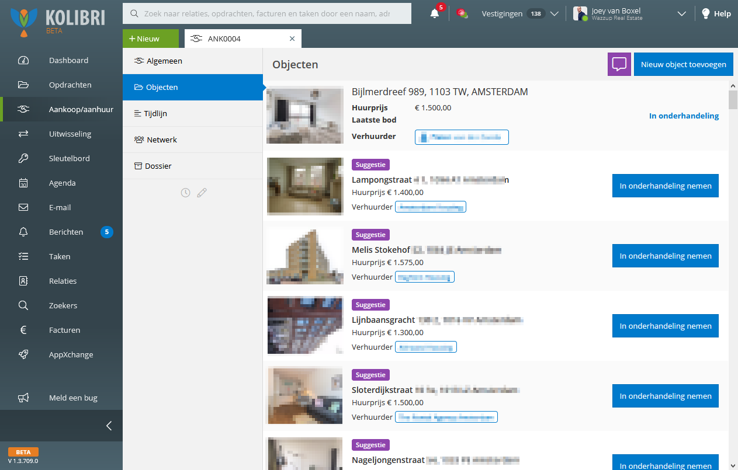Click Bijlmerdreef 989, 1103 TW, AMSTERDAM title
The image size is (738, 470).
440,92
